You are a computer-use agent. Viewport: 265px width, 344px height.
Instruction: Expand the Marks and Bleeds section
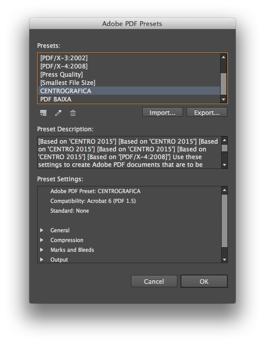pos(41,250)
